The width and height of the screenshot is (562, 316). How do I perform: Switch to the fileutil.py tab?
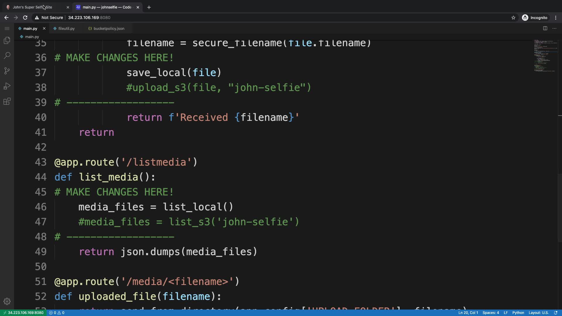click(66, 28)
